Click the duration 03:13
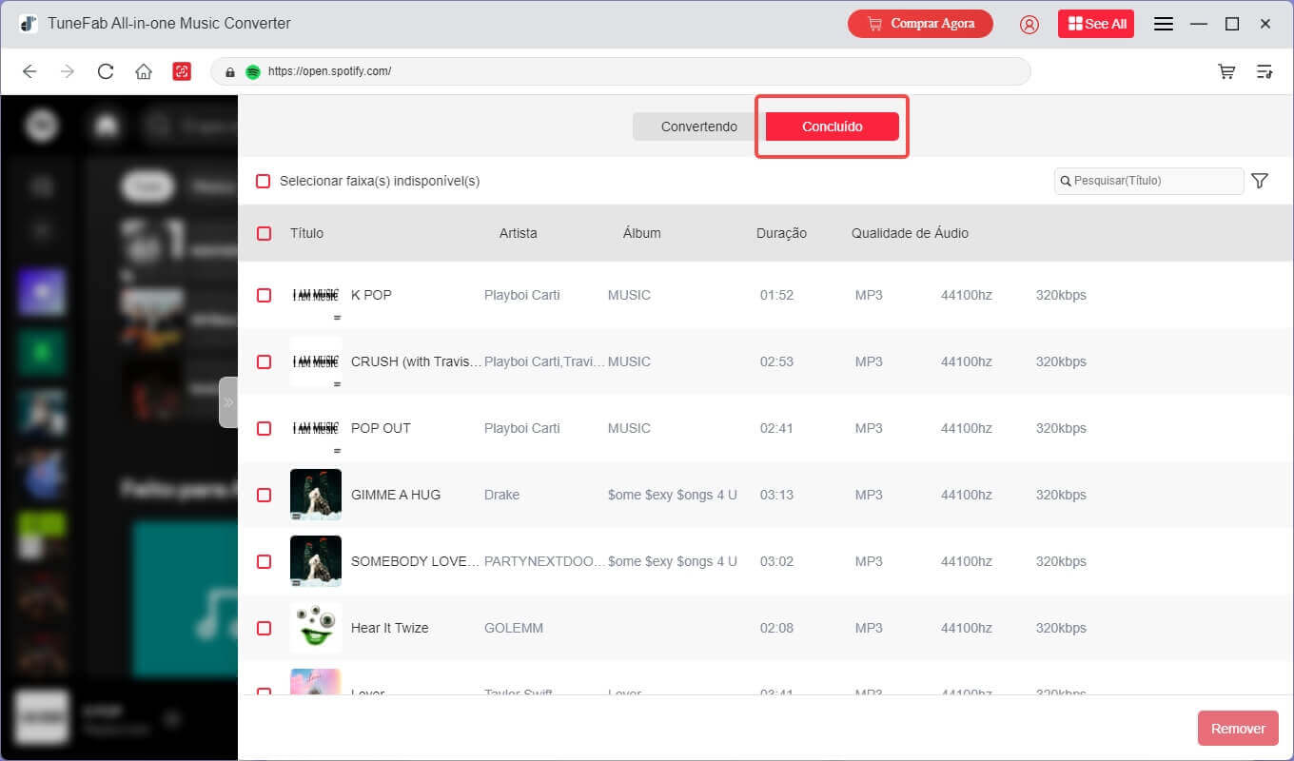 tap(776, 495)
